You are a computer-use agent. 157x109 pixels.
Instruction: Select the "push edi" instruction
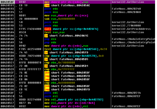coord(51,93)
